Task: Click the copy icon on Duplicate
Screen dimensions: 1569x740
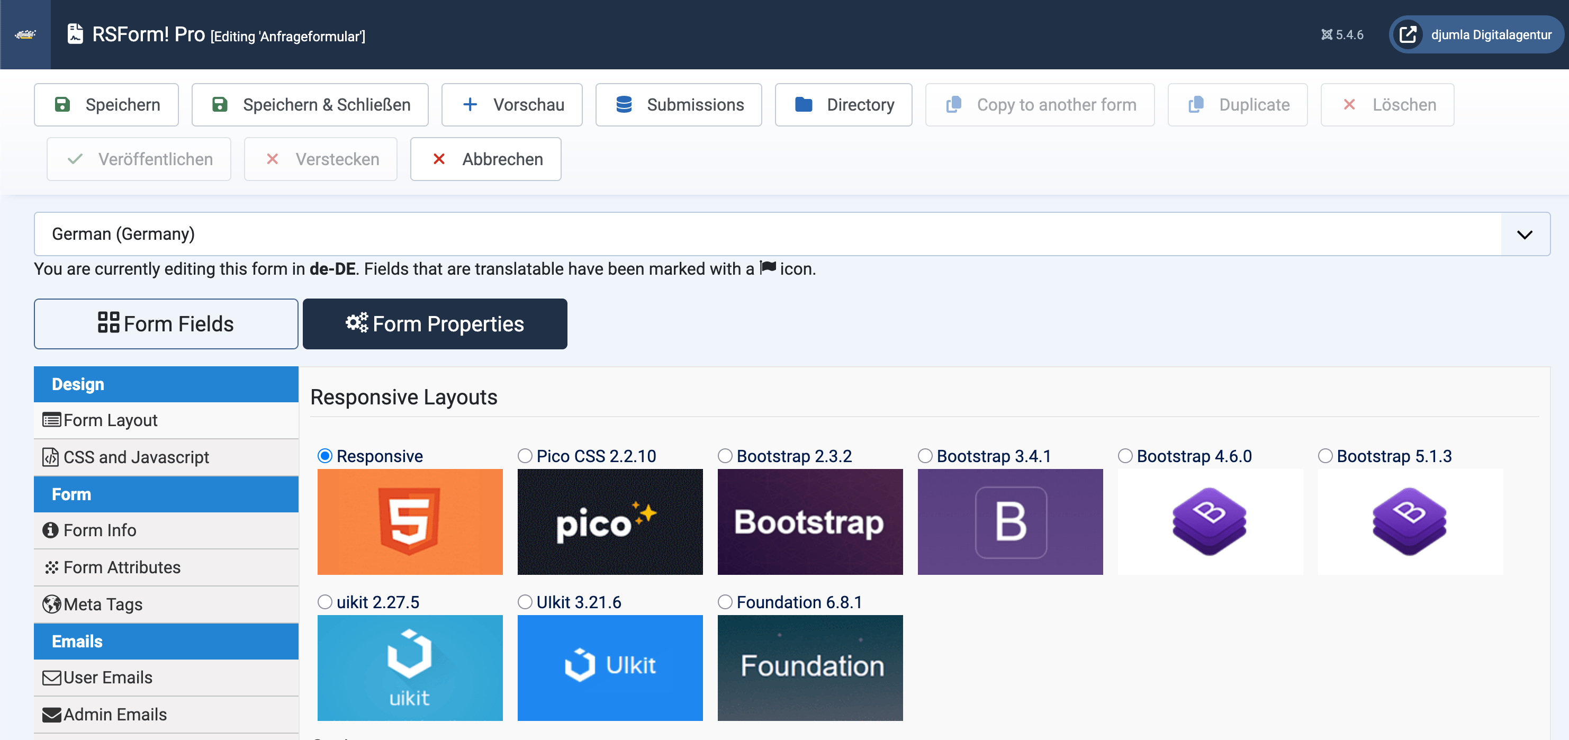Action: click(1196, 105)
